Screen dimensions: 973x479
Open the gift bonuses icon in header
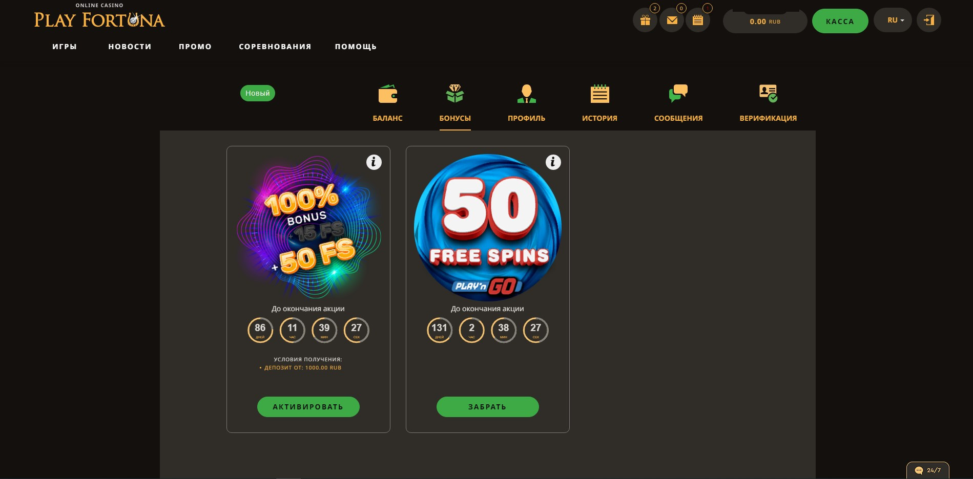[645, 20]
